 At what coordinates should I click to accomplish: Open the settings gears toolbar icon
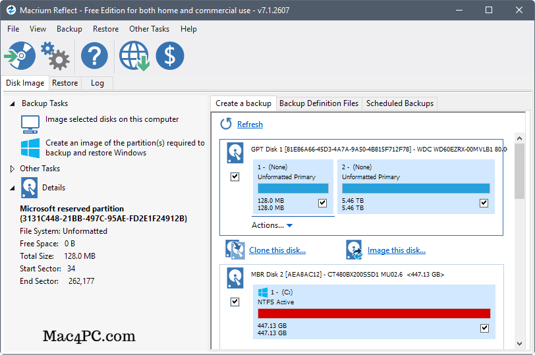pos(55,55)
